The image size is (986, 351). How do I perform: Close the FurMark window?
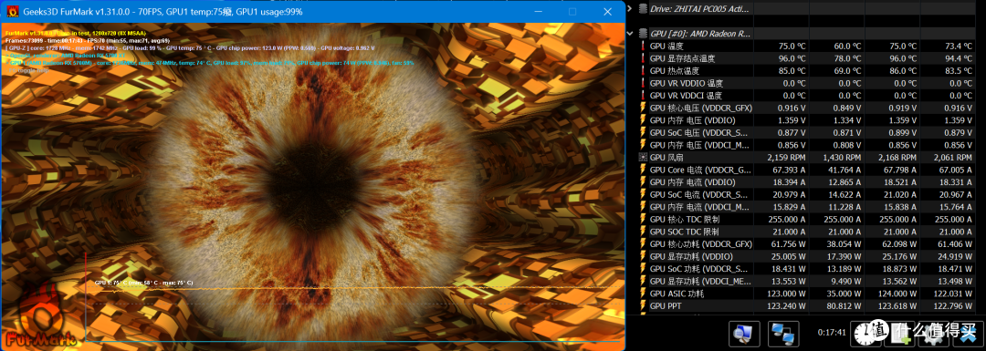point(607,11)
